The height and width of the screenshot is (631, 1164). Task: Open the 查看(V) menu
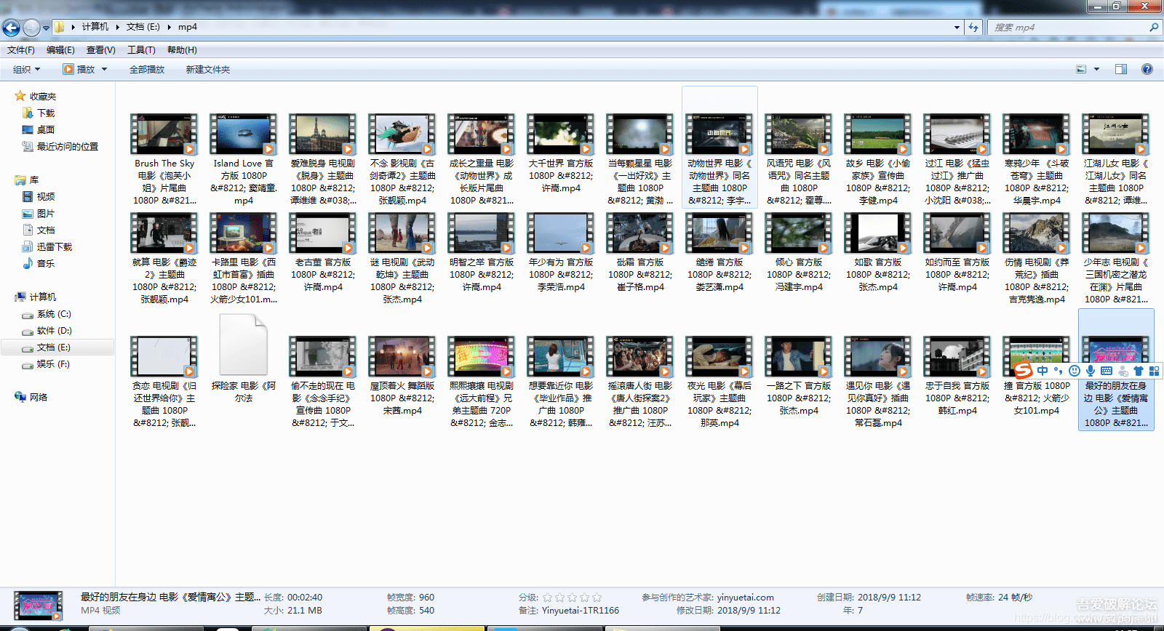(x=101, y=50)
